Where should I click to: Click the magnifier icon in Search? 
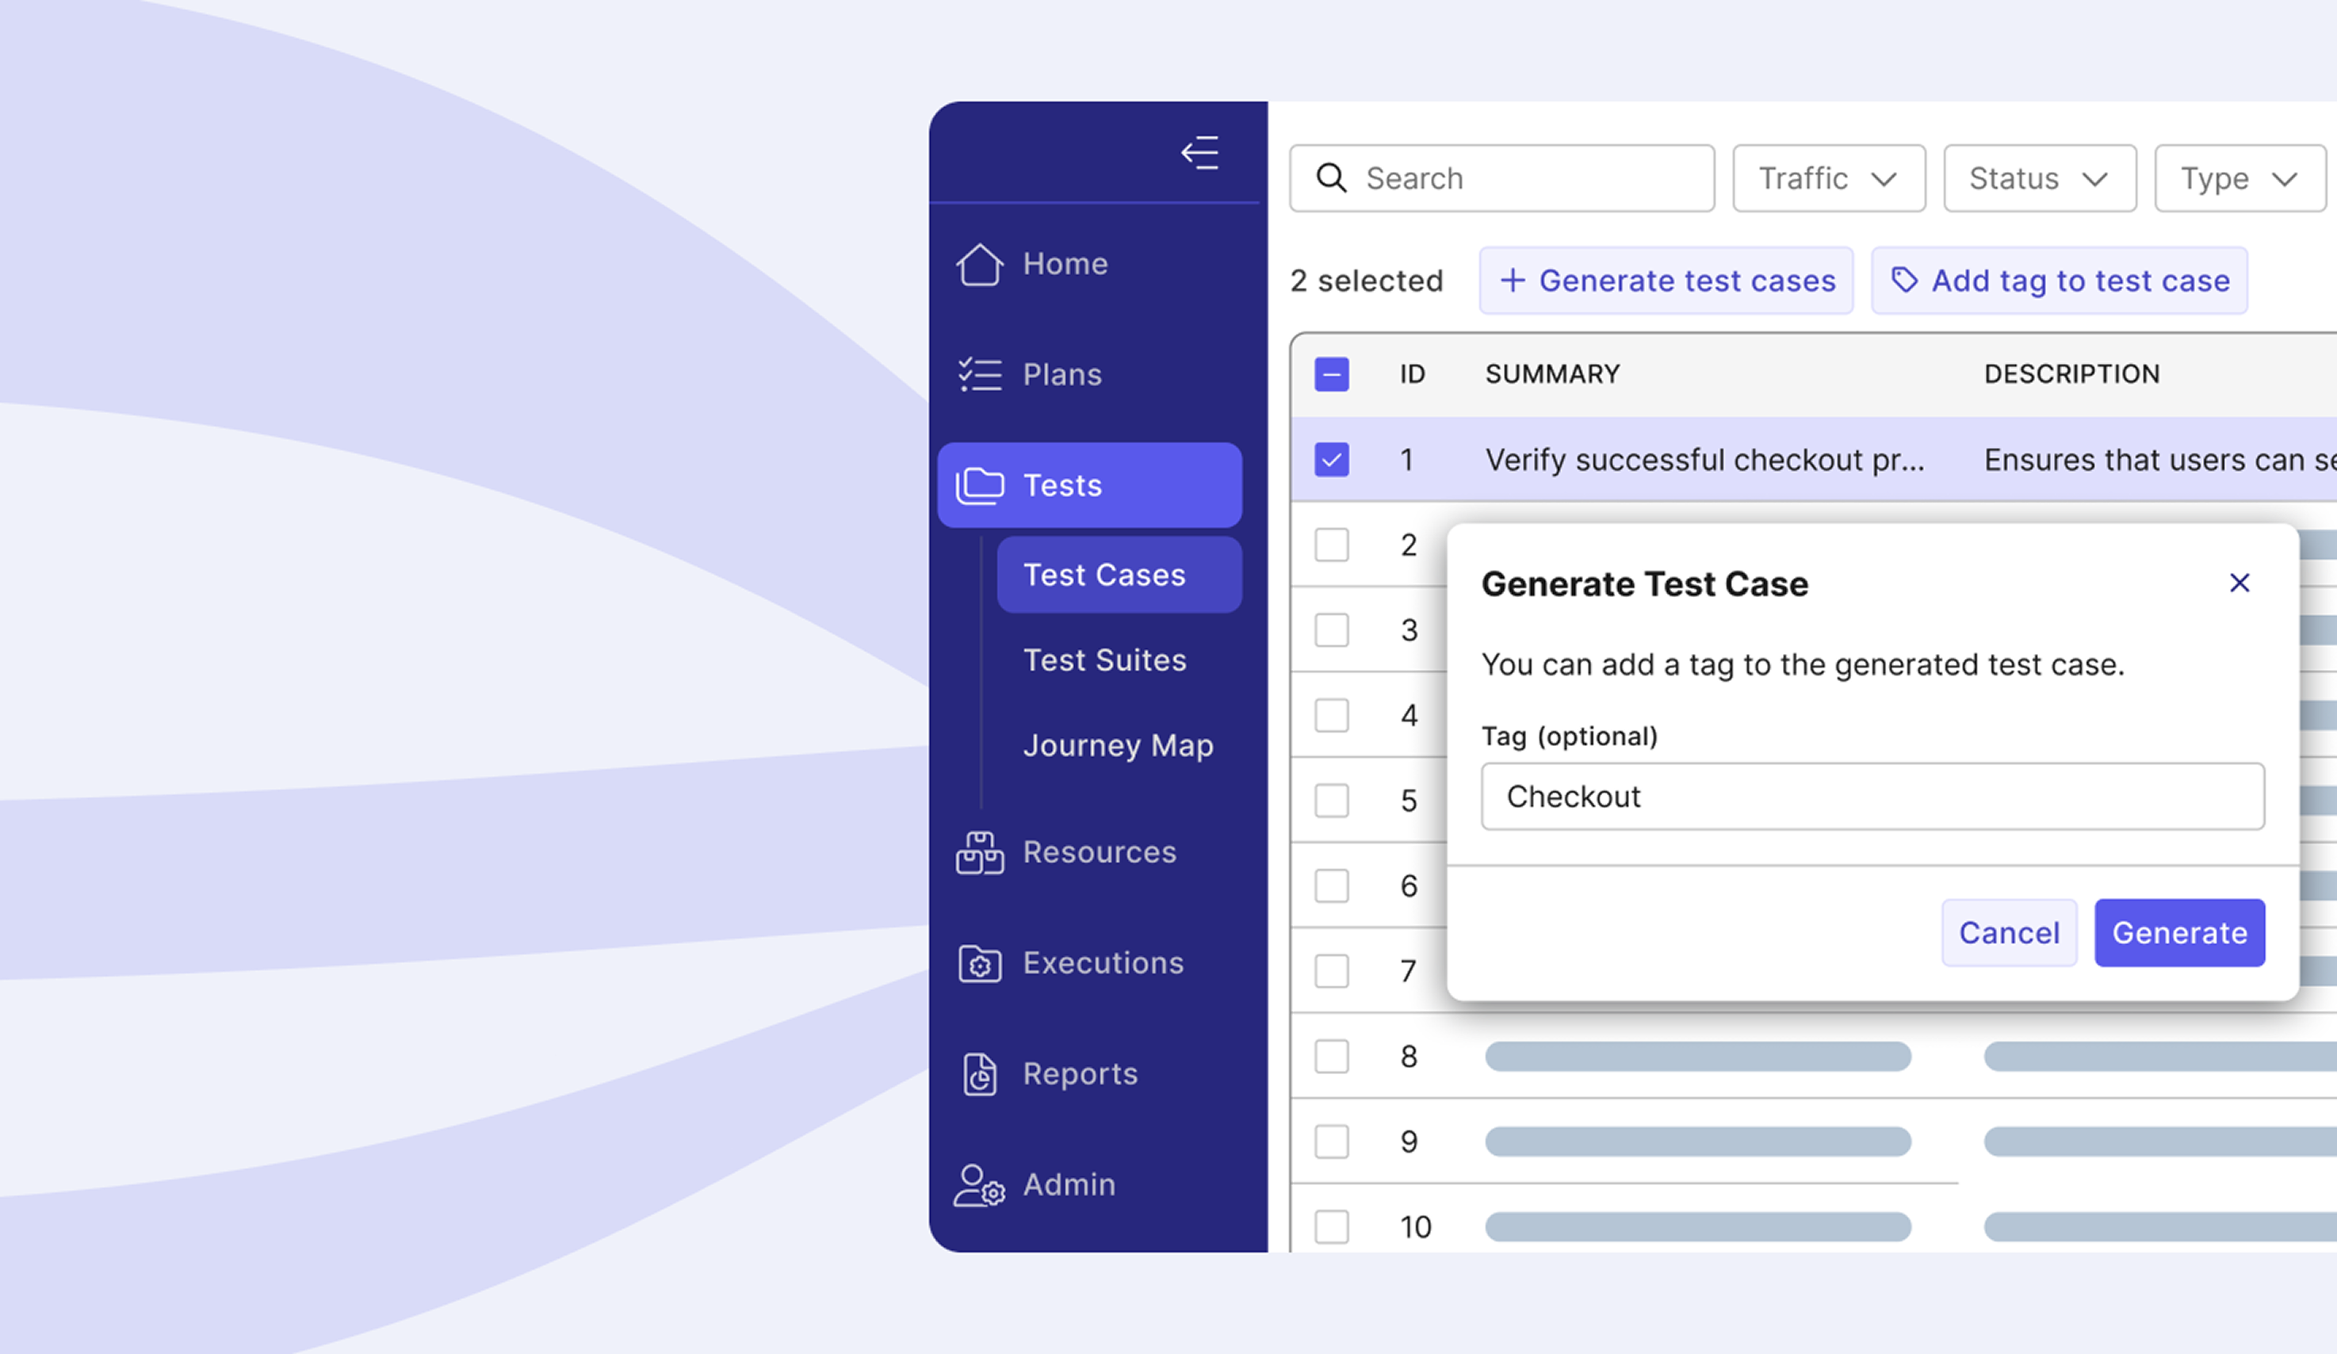(1332, 178)
